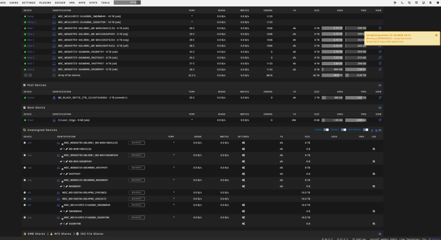441x240 pixels.
Task: Open Disk 7 view browse icon
Action: pyautogui.click(x=380, y=64)
